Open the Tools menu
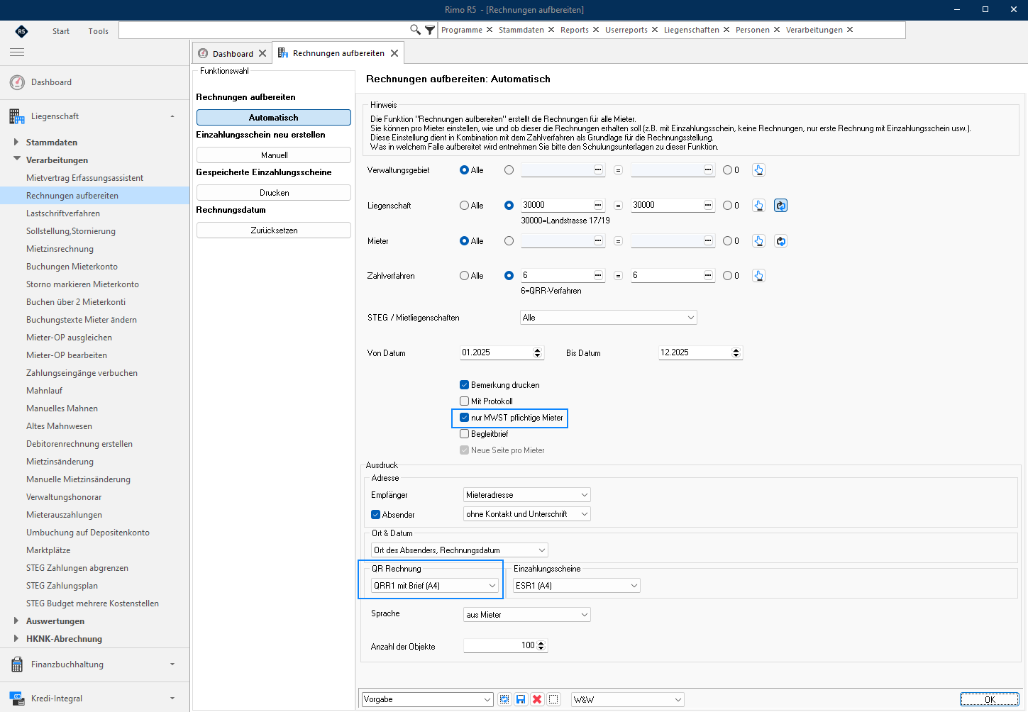This screenshot has width=1028, height=712. 99,31
